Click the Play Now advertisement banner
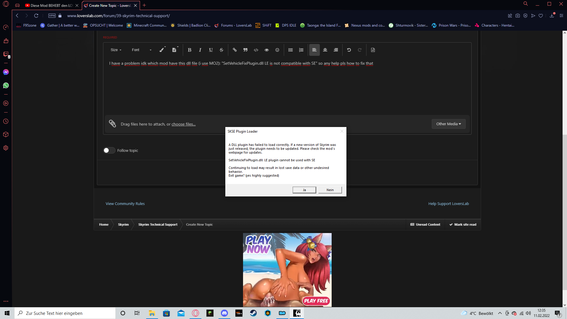 (x=287, y=270)
